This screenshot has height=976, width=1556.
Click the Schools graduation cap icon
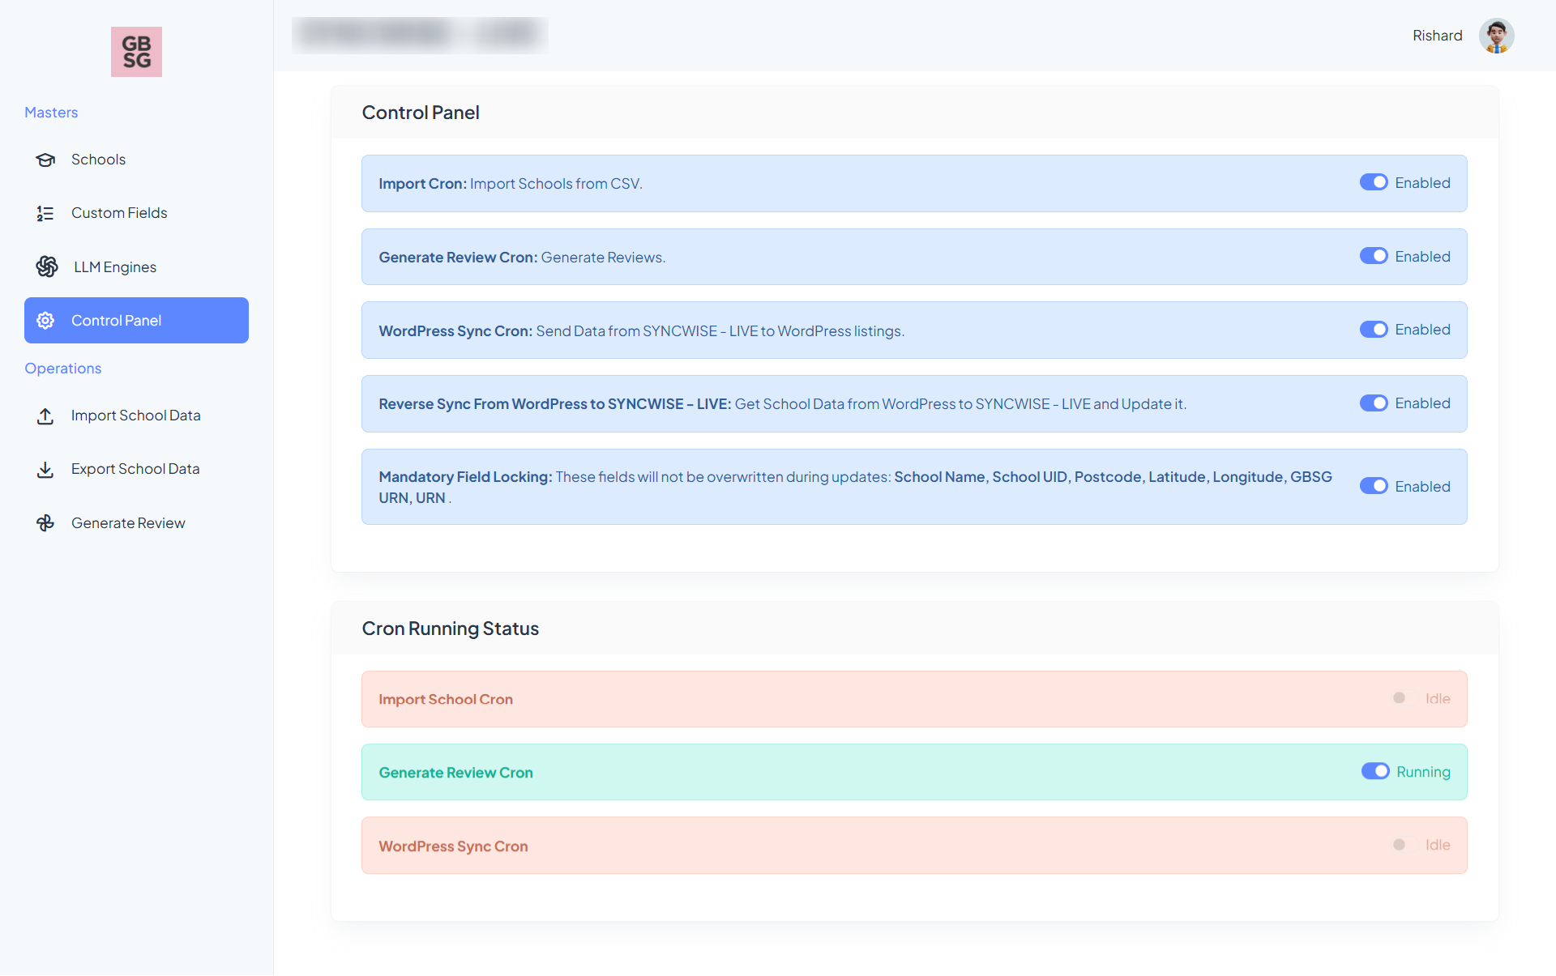click(45, 160)
